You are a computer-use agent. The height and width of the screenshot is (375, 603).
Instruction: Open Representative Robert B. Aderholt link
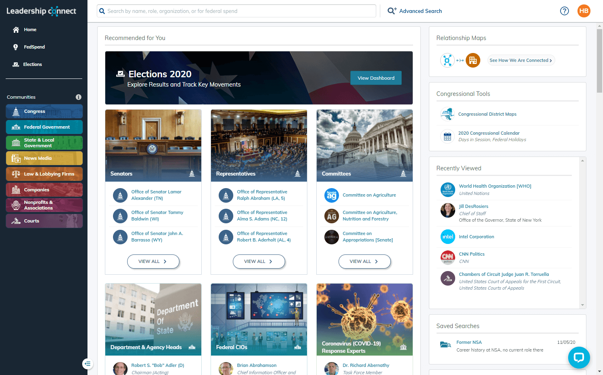[x=264, y=237]
